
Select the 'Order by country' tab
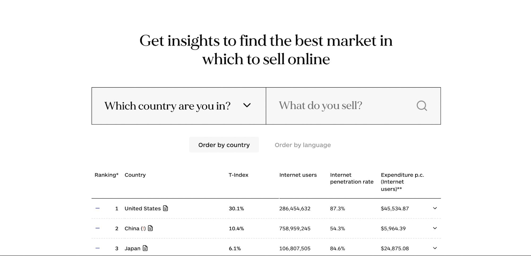pyautogui.click(x=224, y=145)
